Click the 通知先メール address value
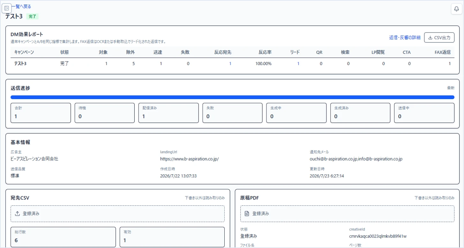Image resolution: width=464 pixels, height=248 pixels. pyautogui.click(x=356, y=159)
